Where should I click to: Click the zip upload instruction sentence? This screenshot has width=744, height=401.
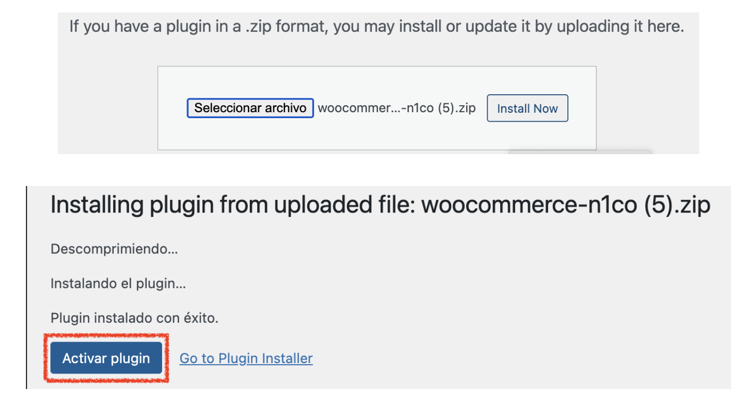376,26
